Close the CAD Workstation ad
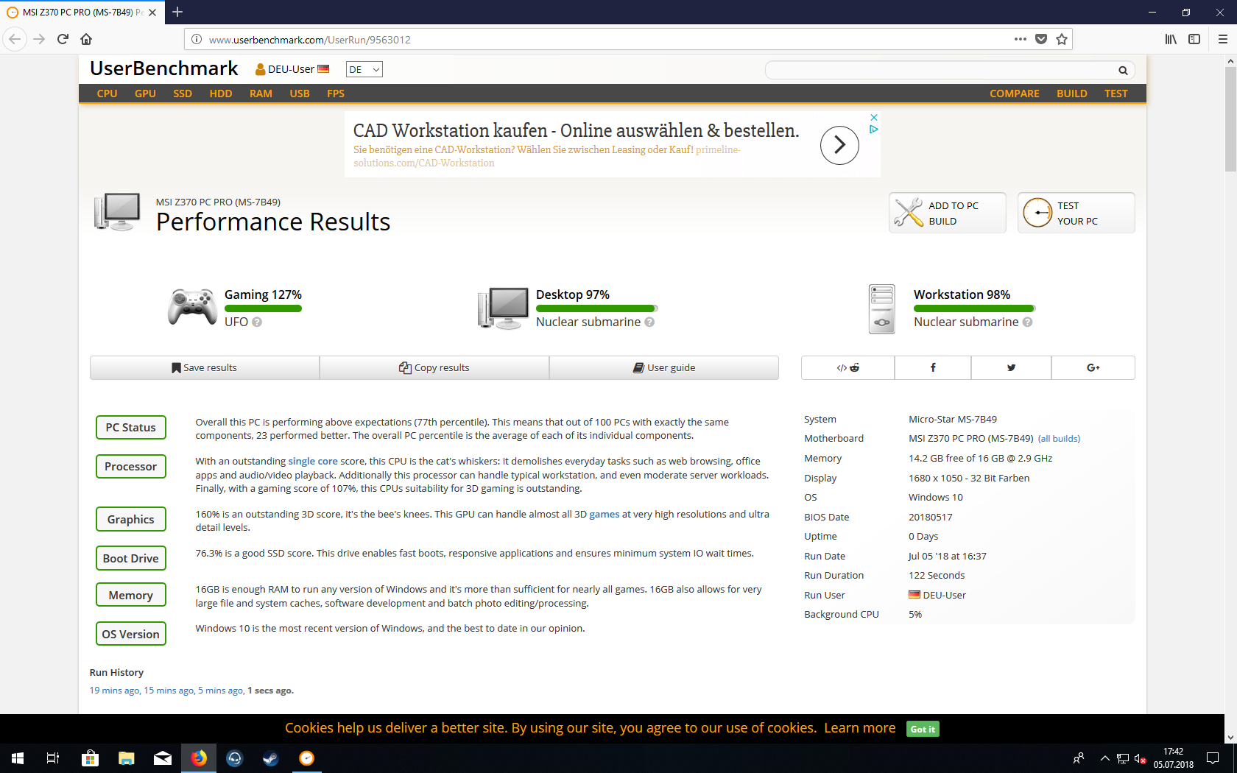Image resolution: width=1237 pixels, height=773 pixels. click(x=874, y=117)
